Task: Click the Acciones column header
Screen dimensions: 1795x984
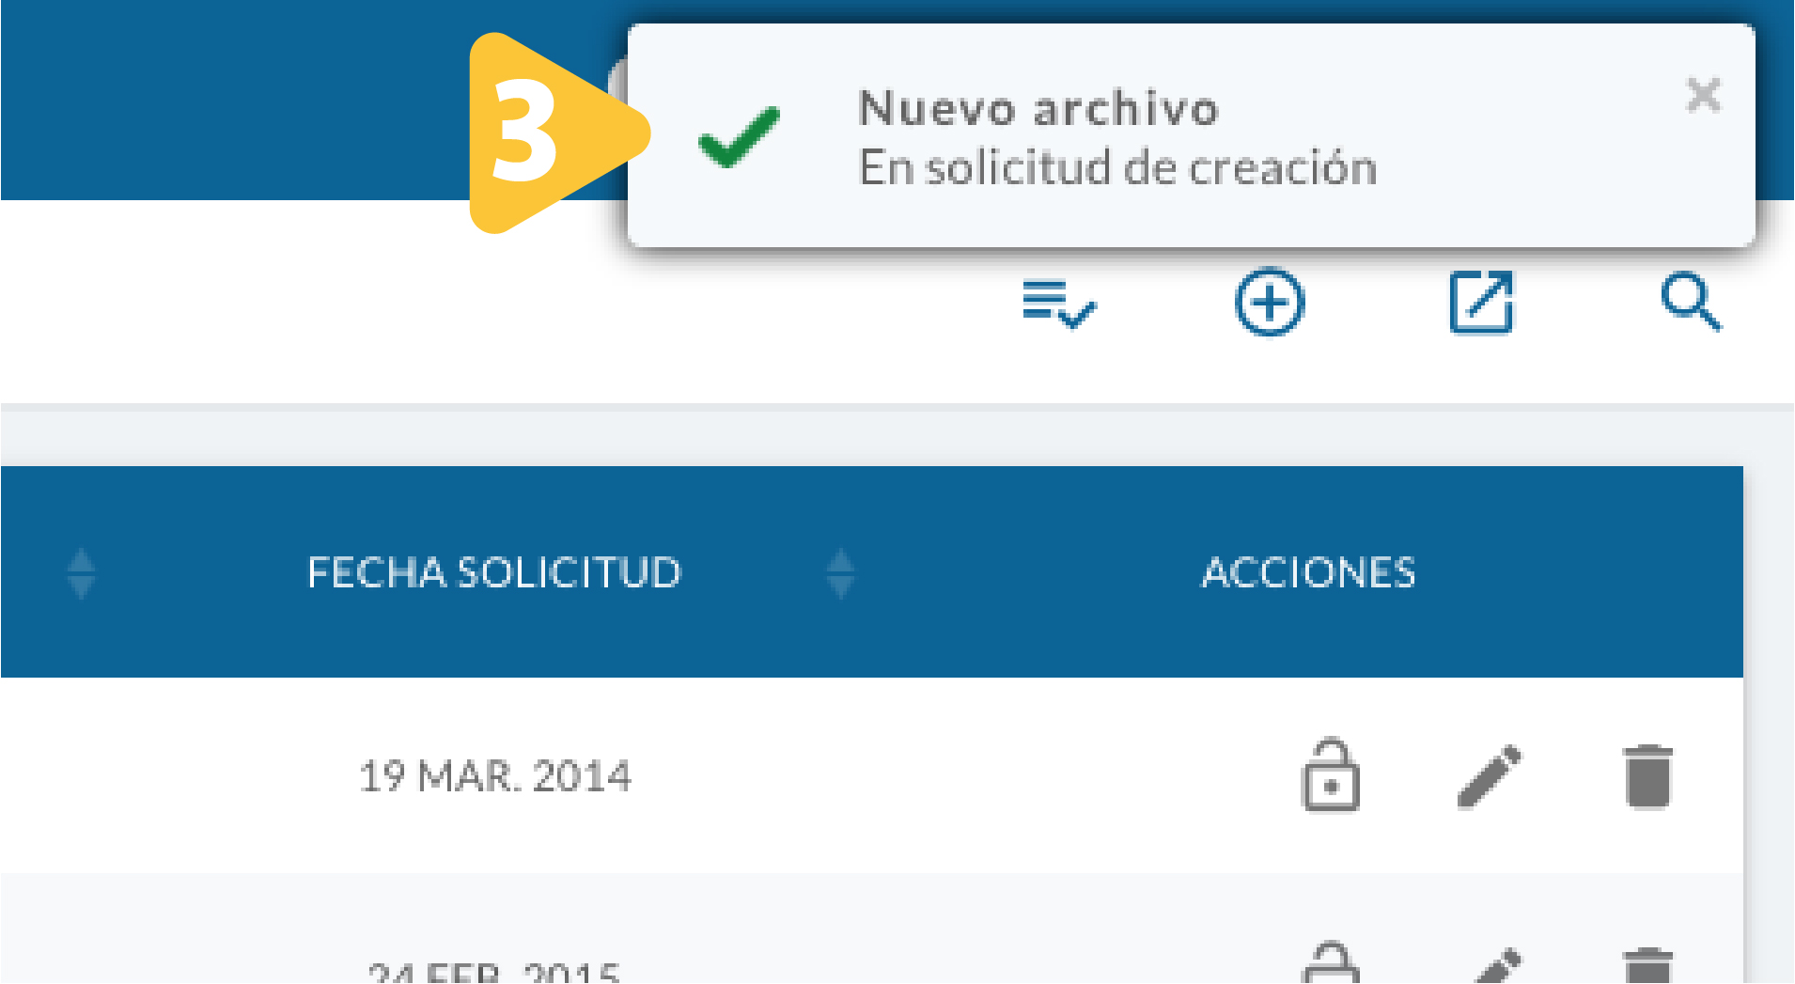Action: coord(1308,572)
